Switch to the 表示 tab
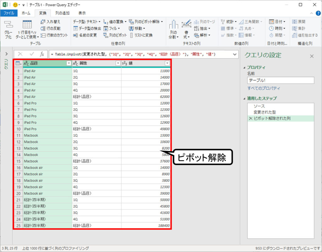This screenshot has height=252, width=322. [82, 13]
